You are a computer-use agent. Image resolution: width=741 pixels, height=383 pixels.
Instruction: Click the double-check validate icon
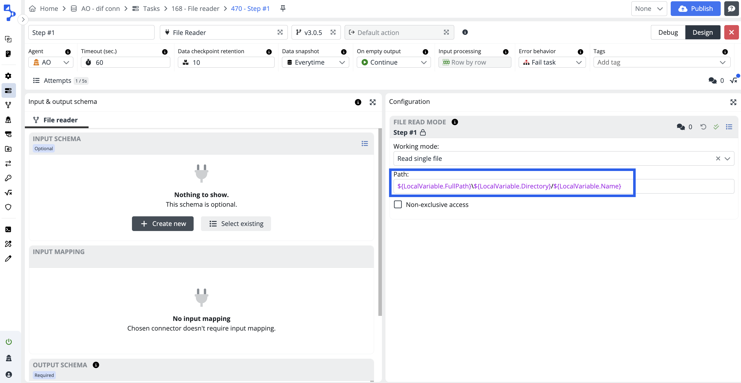click(716, 127)
